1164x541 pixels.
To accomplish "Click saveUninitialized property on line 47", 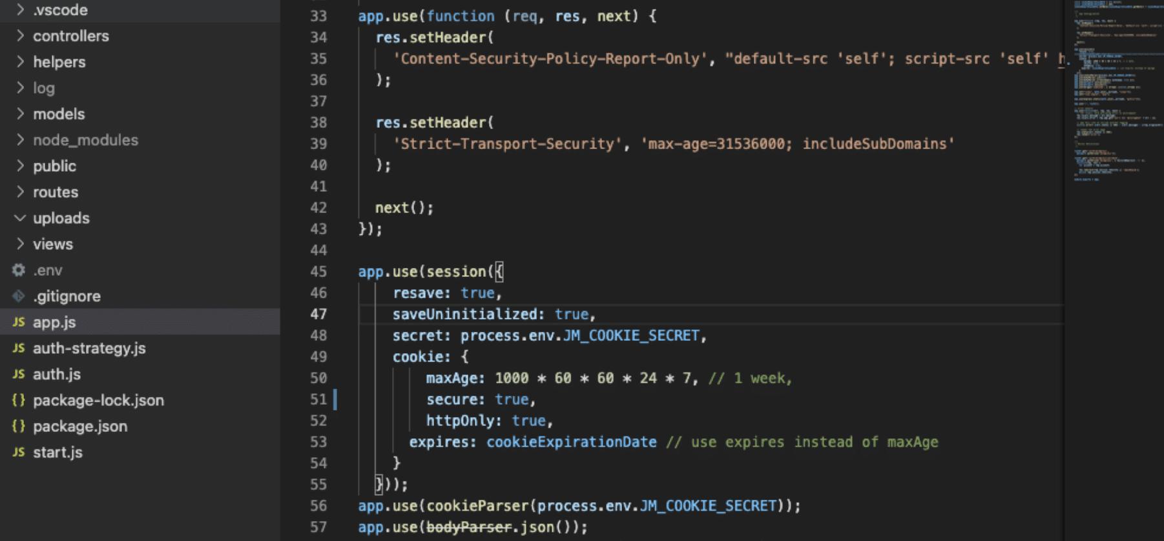I will click(x=465, y=314).
